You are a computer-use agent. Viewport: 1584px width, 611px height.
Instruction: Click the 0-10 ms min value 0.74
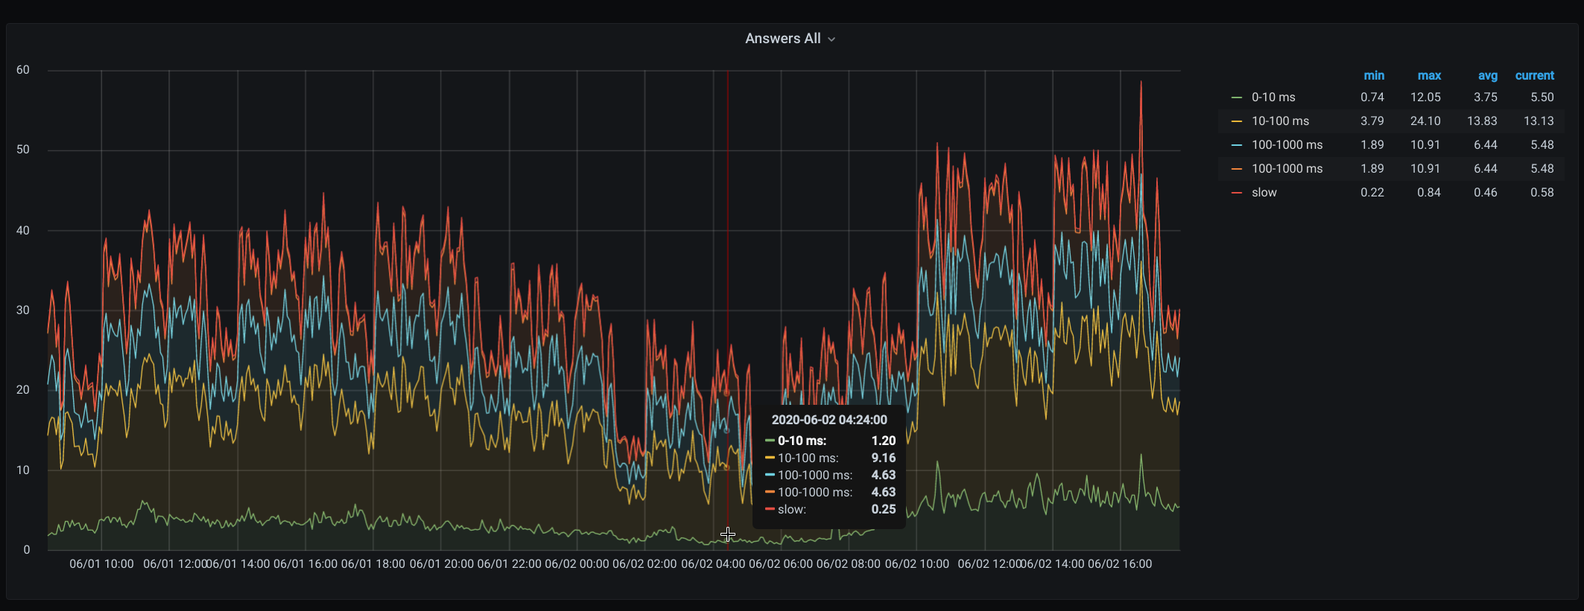(1372, 97)
